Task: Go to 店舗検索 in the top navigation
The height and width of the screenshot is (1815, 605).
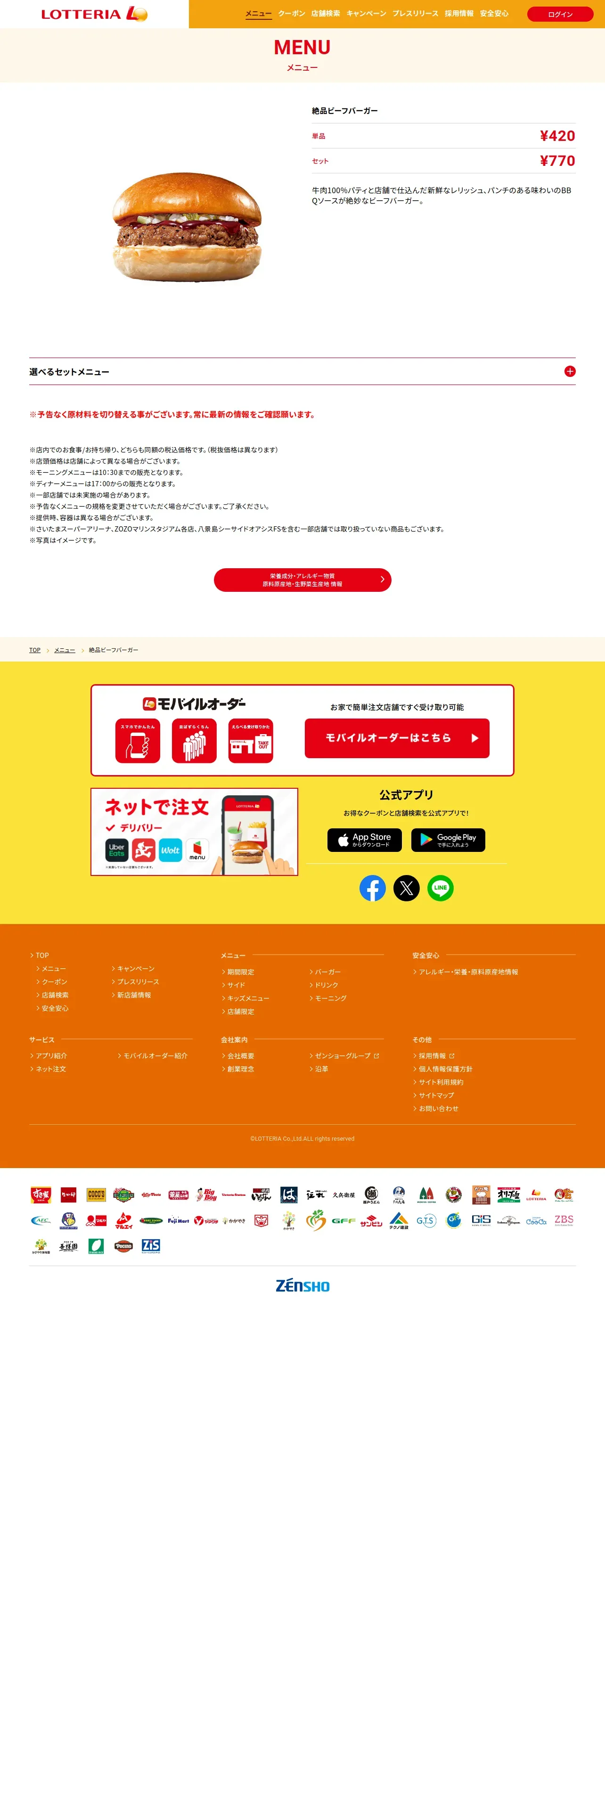Action: point(326,13)
